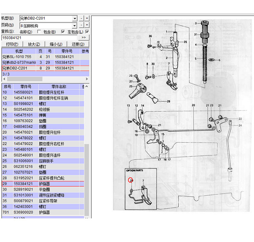Screen dimensions: 254x242
Task: Click part number 20 label in diagram
Action: click(x=193, y=105)
